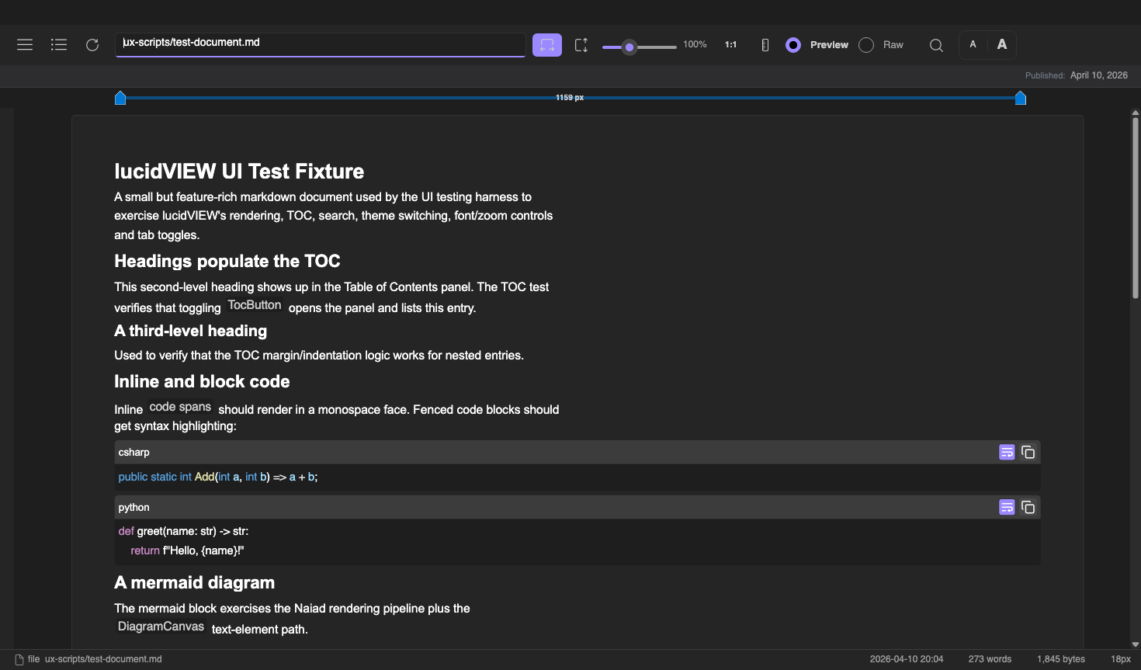This screenshot has width=1141, height=670.
Task: Open search with the magnifier icon
Action: [x=937, y=45]
